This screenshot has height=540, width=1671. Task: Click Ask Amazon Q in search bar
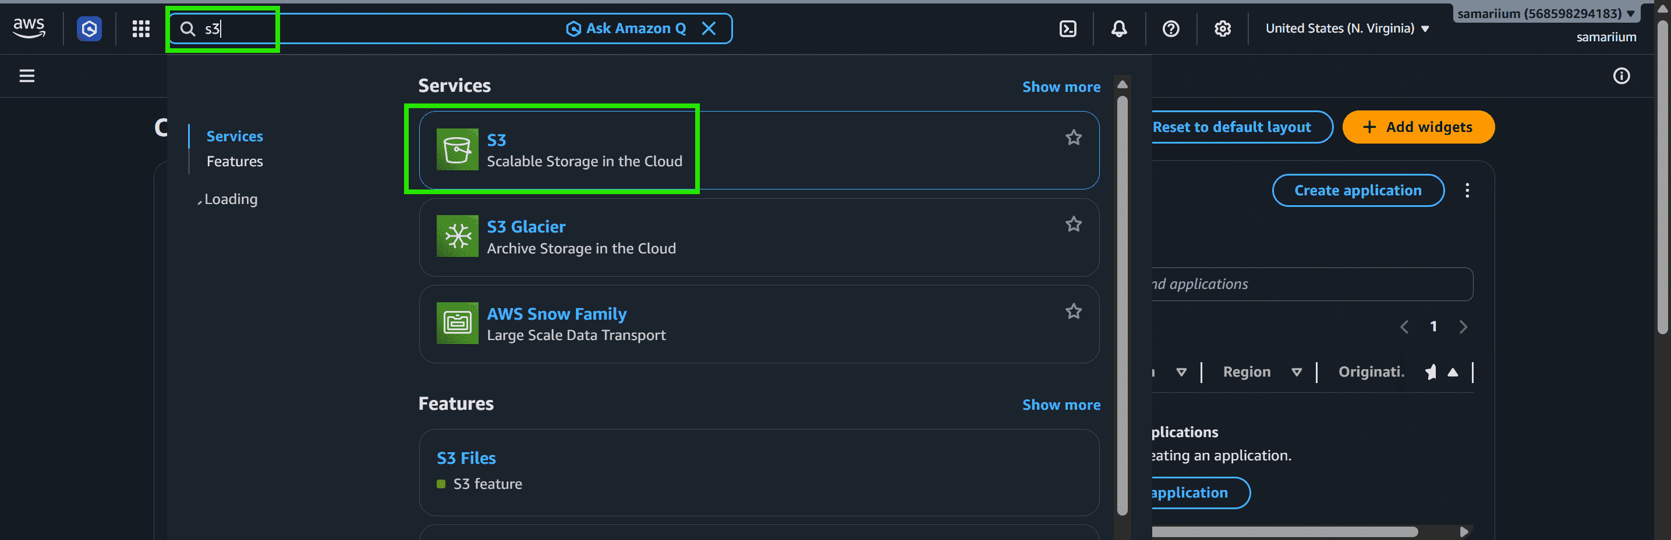coord(626,28)
